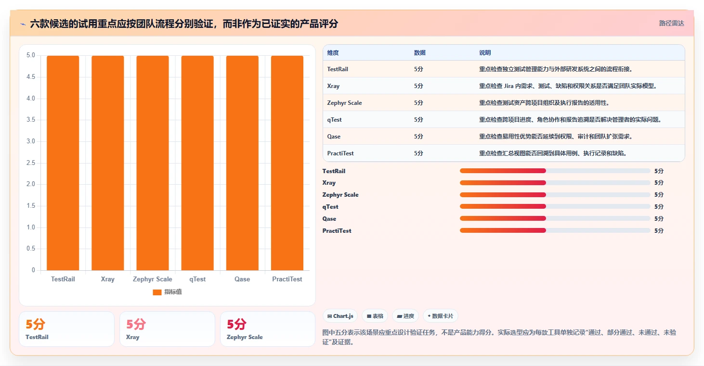Image resolution: width=704 pixels, height=366 pixels.
Task: Click the headline about 六款候选
Action: click(x=184, y=24)
